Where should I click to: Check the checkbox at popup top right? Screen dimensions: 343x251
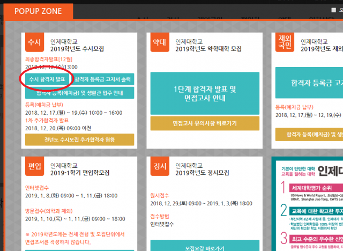333,10
